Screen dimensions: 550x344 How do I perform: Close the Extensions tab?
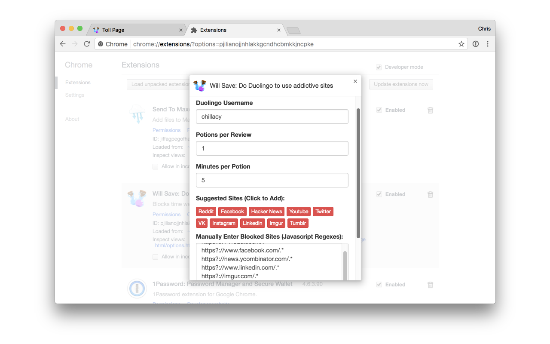tap(279, 30)
